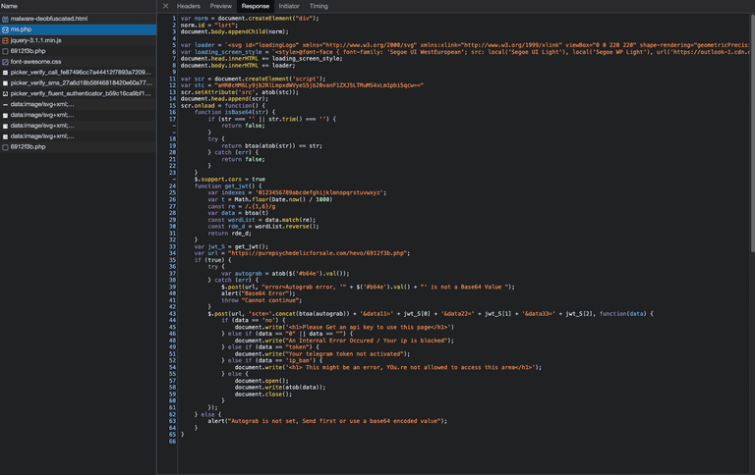The image size is (755, 475).
Task: Click the 'scr.setAttribute' code line
Action: click(239, 92)
